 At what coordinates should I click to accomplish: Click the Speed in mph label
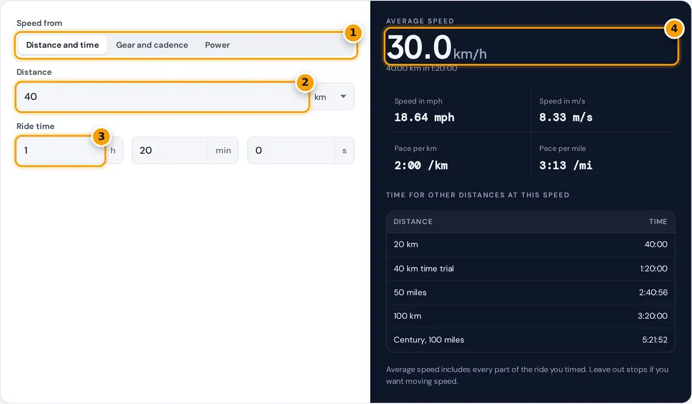coord(418,101)
